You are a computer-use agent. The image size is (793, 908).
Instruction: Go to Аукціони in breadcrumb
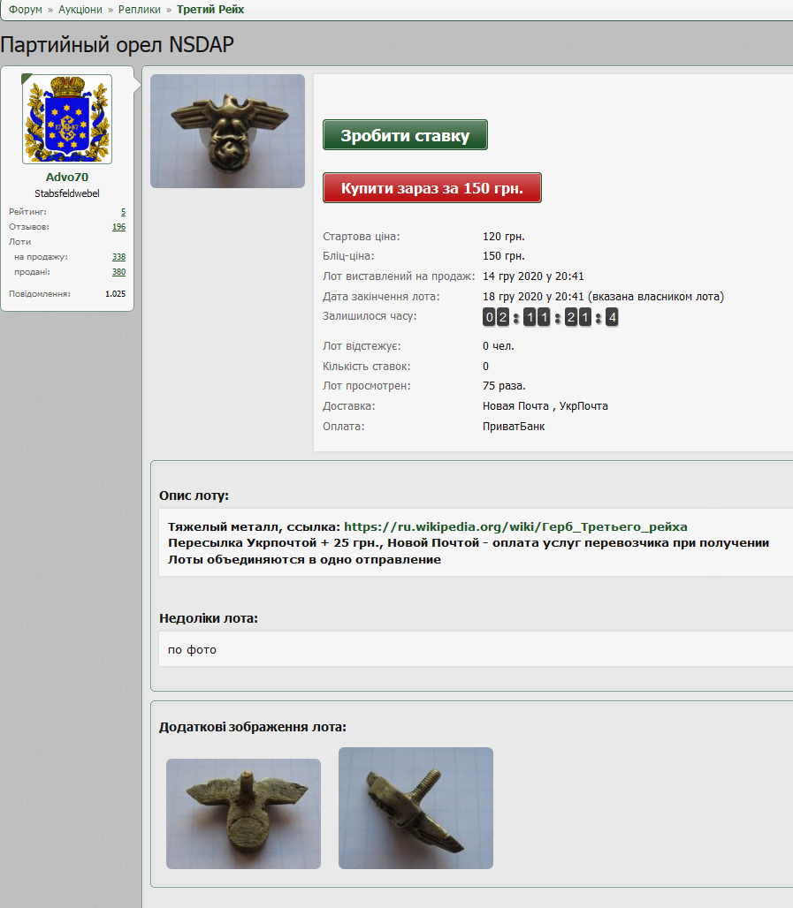pyautogui.click(x=80, y=9)
